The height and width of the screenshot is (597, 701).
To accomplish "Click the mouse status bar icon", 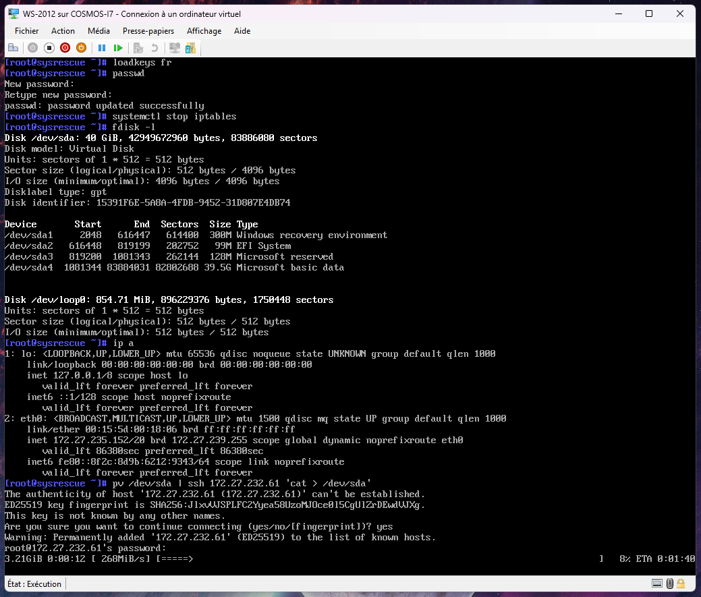I will [x=669, y=584].
